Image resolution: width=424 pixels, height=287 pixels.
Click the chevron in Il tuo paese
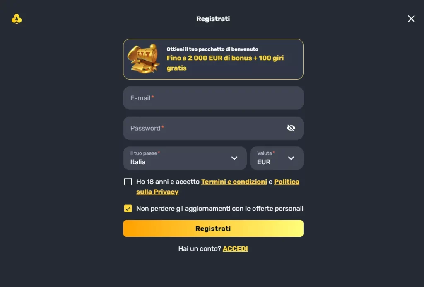pyautogui.click(x=234, y=158)
